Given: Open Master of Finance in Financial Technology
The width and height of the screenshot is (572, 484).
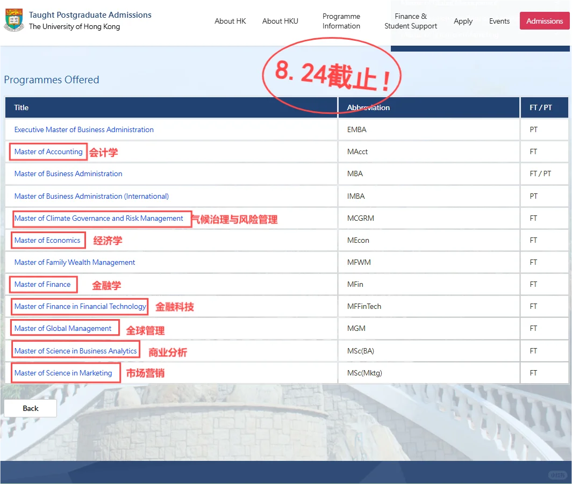Looking at the screenshot, I should click(80, 307).
